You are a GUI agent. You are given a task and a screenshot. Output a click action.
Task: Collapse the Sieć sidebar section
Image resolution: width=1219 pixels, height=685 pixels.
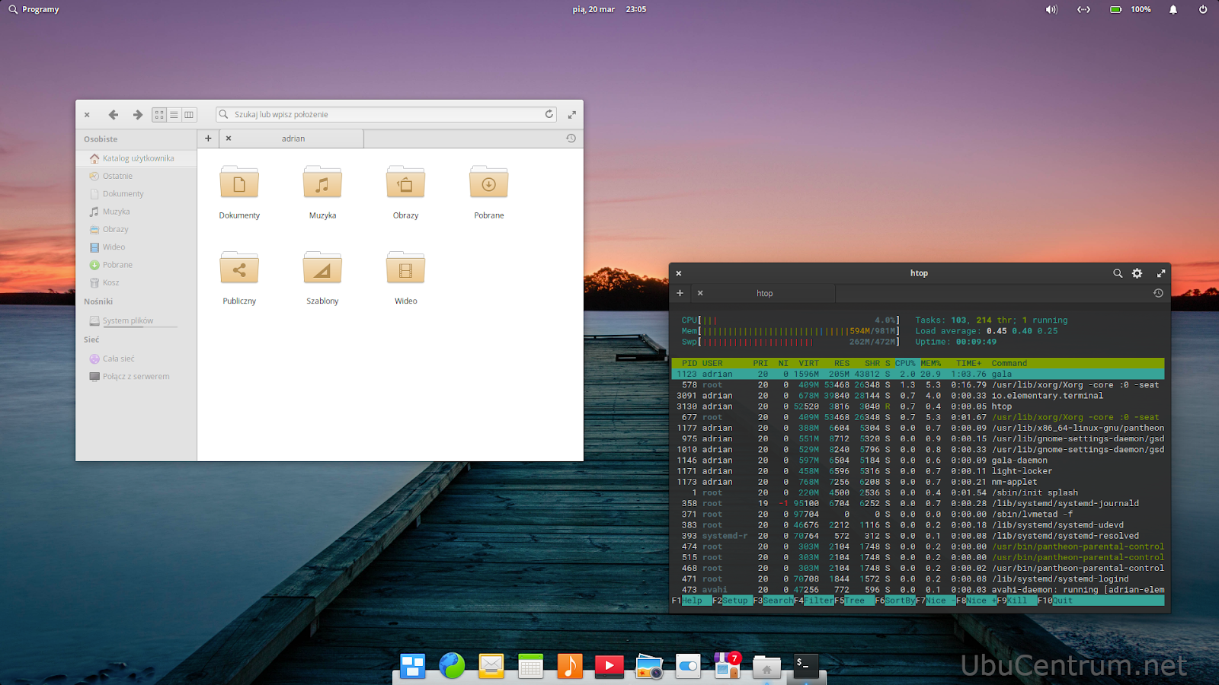coord(91,339)
